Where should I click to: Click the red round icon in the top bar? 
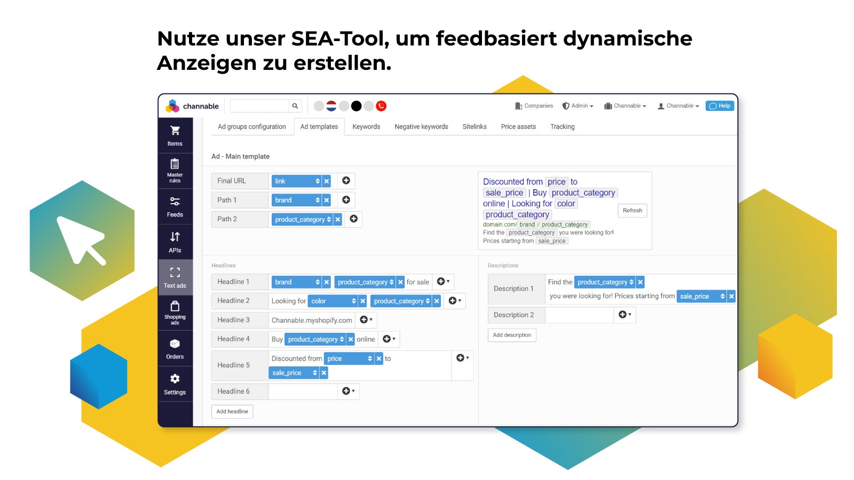point(381,106)
